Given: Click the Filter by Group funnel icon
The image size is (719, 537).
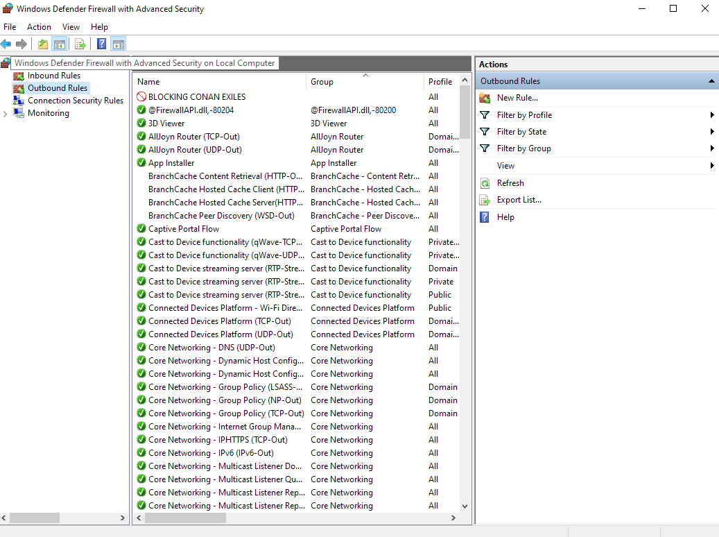Looking at the screenshot, I should pyautogui.click(x=485, y=148).
